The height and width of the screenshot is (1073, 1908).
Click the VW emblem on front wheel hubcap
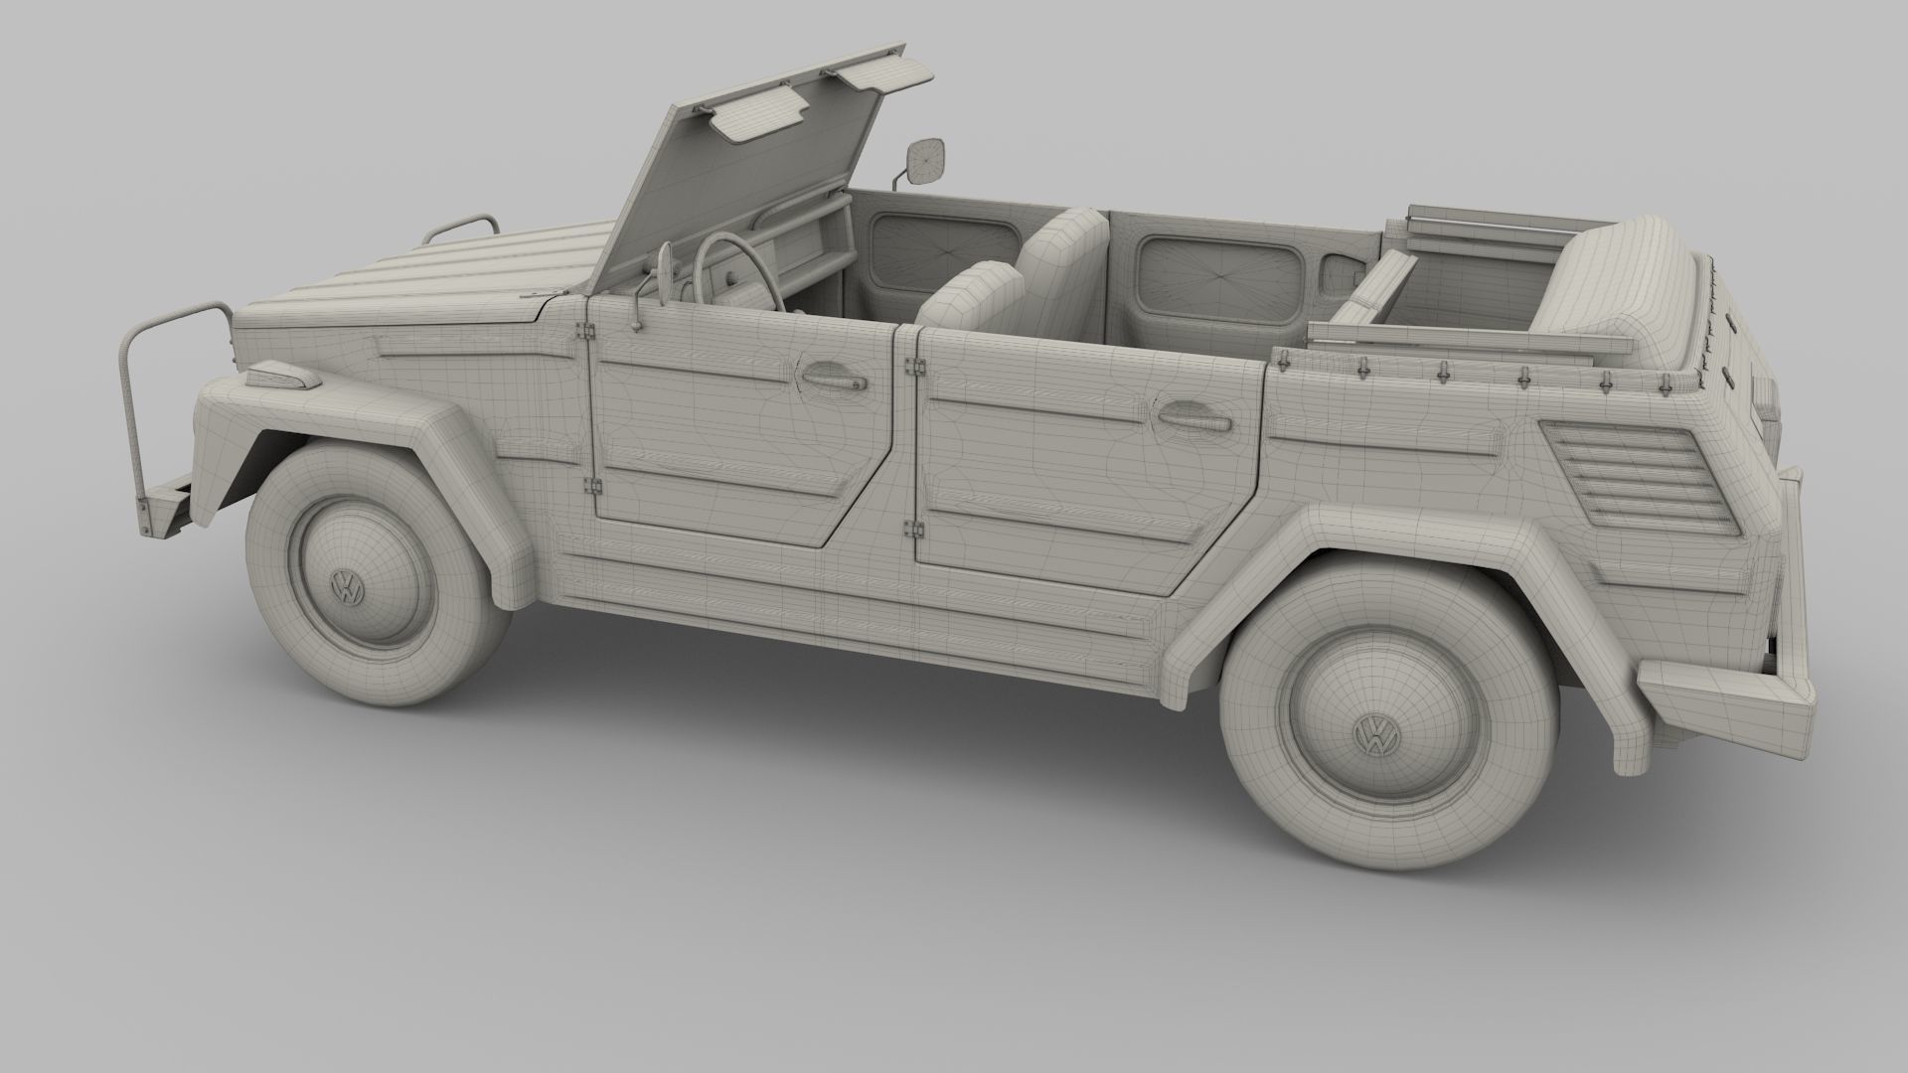pyautogui.click(x=348, y=588)
